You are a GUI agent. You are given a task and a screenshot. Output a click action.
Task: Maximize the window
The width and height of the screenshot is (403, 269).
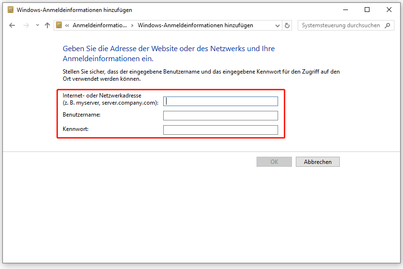point(367,10)
